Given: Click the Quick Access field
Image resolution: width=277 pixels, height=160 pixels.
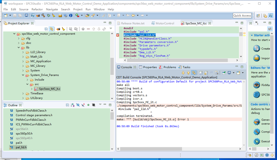Looking at the screenshot, I should point(242,16).
